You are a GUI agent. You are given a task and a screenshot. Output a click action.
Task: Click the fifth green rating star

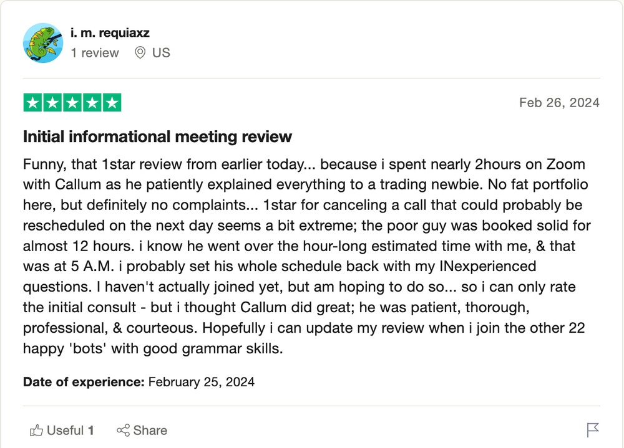(112, 103)
